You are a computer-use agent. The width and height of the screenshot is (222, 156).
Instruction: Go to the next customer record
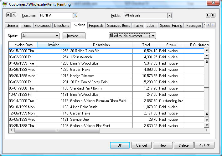(208, 15)
